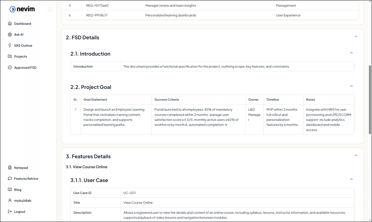This screenshot has width=372, height=222.
Task: Open the Feature/Advice menu entry
Action: (11, 178)
